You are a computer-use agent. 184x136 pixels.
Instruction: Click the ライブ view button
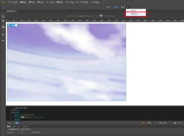pyautogui.click(x=123, y=7)
